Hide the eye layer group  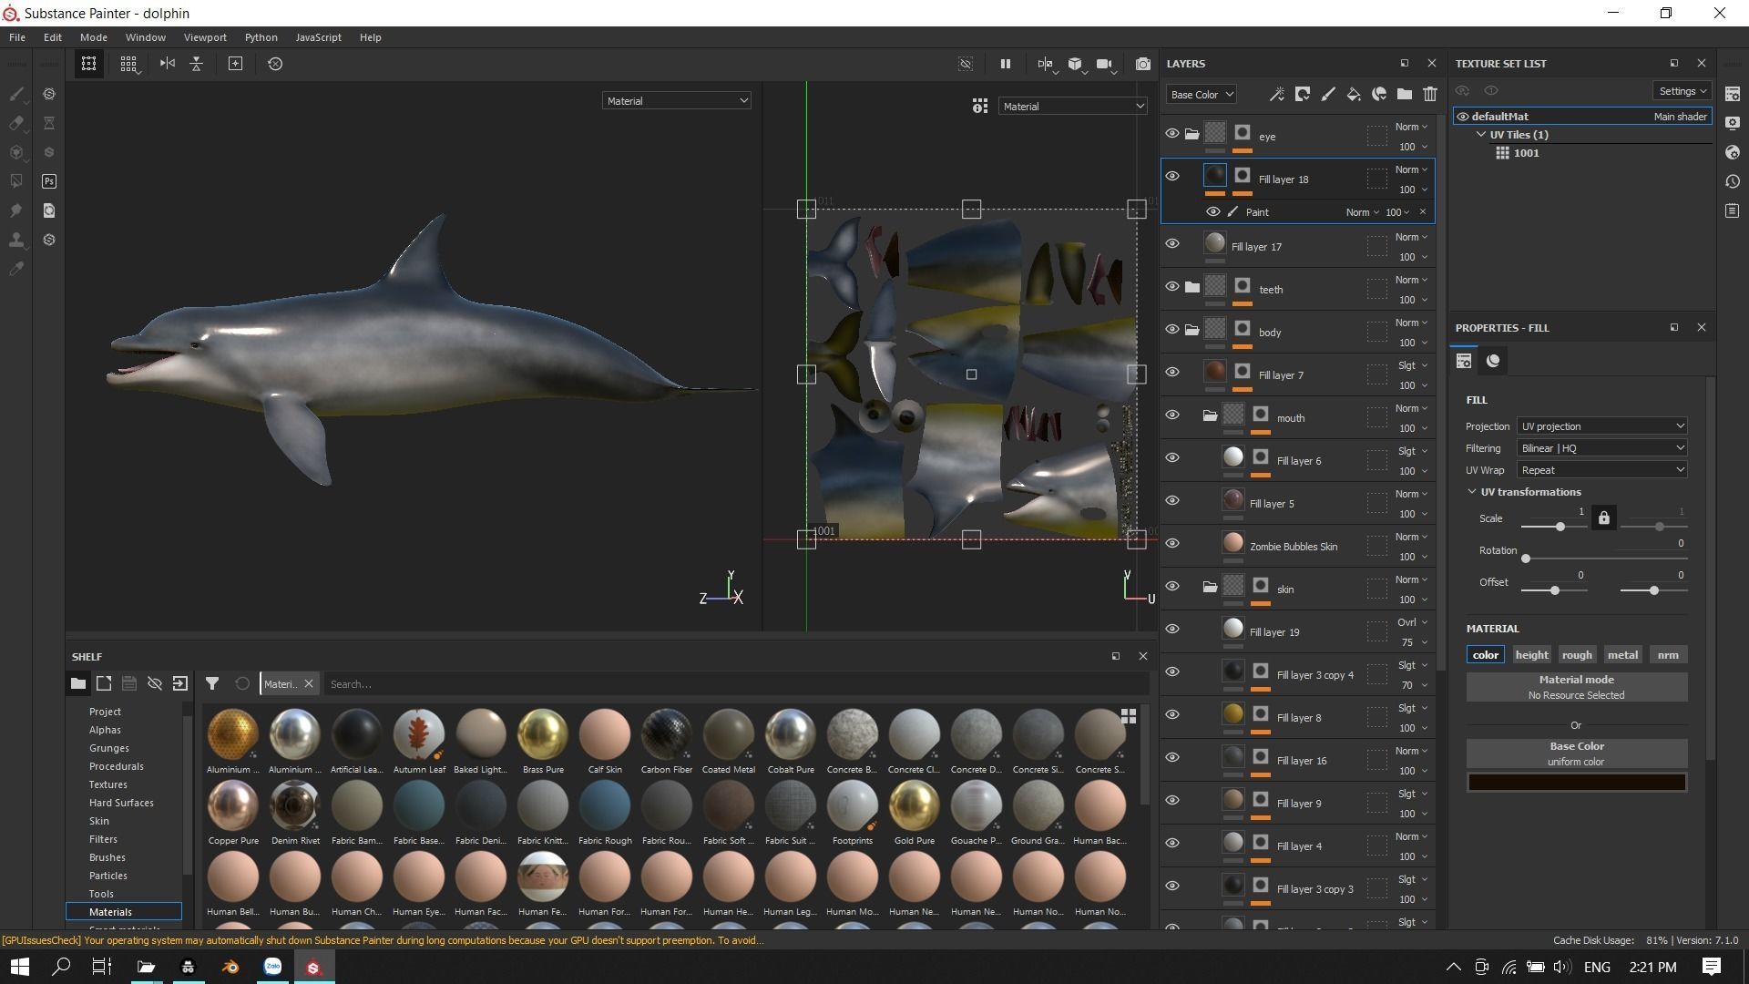pyautogui.click(x=1172, y=134)
